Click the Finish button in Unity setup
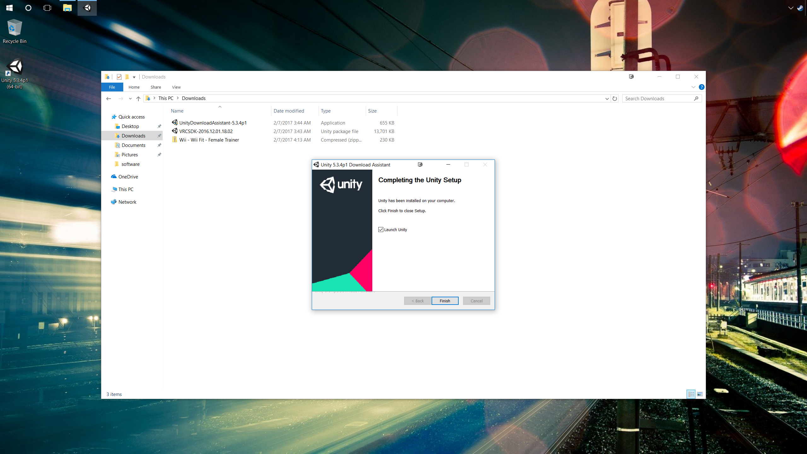807x454 pixels. 445,301
